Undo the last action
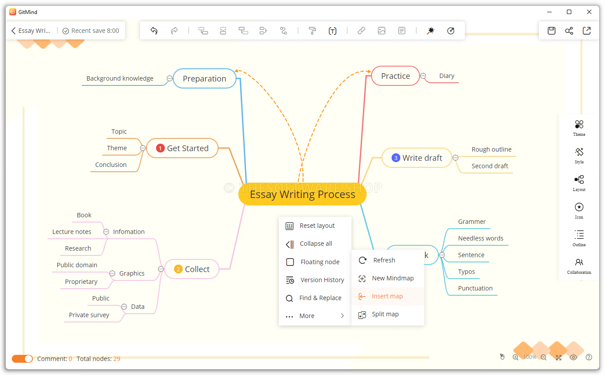605x375 pixels. coord(154,31)
